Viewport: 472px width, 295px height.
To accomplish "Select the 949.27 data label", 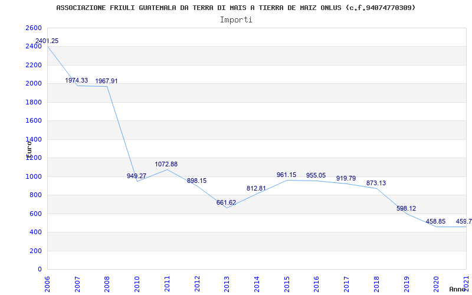I will (x=136, y=176).
